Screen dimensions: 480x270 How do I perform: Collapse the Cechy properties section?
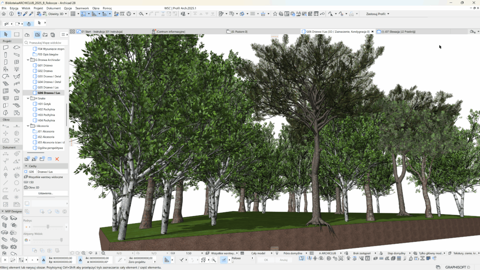[x=26, y=166]
